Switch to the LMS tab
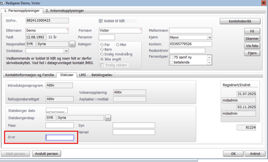Viewport: 268px width, 162px height. pos(82,75)
